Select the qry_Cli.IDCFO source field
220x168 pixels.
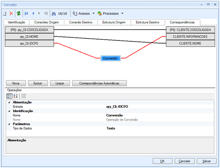pos(30,44)
